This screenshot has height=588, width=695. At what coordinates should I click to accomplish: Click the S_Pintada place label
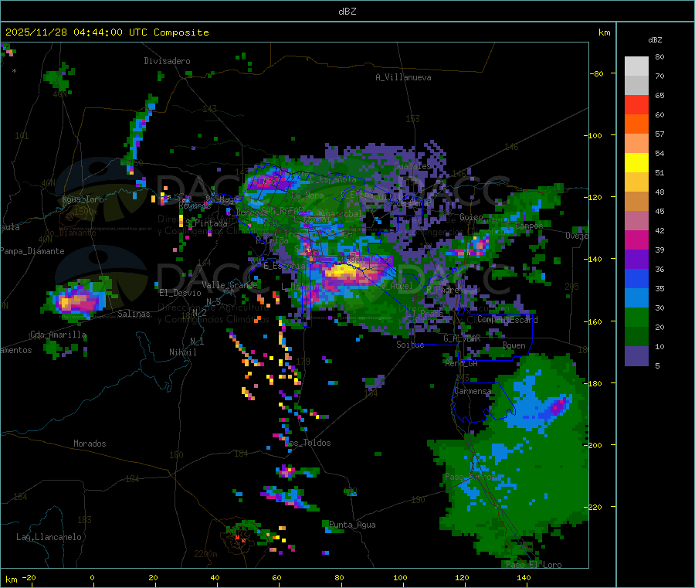pos(206,223)
